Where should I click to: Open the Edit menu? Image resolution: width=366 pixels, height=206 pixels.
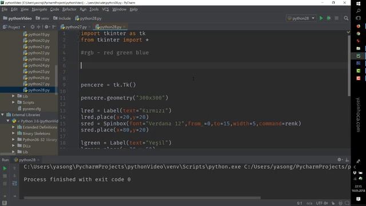click(14, 9)
